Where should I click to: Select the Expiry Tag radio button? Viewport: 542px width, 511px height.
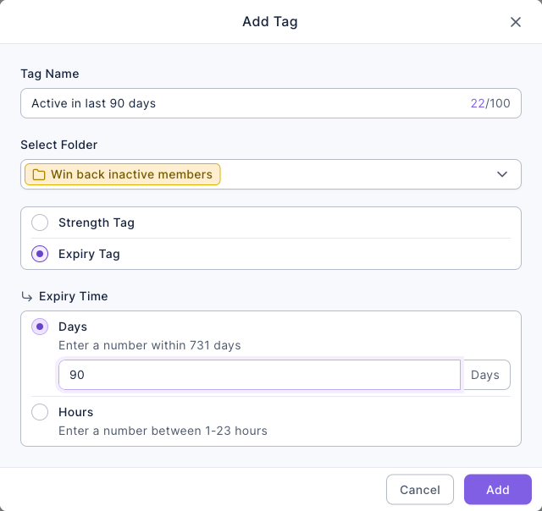click(40, 254)
